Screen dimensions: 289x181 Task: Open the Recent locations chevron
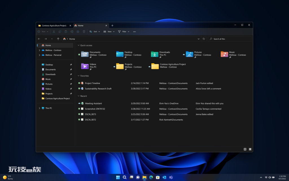click(x=52, y=39)
